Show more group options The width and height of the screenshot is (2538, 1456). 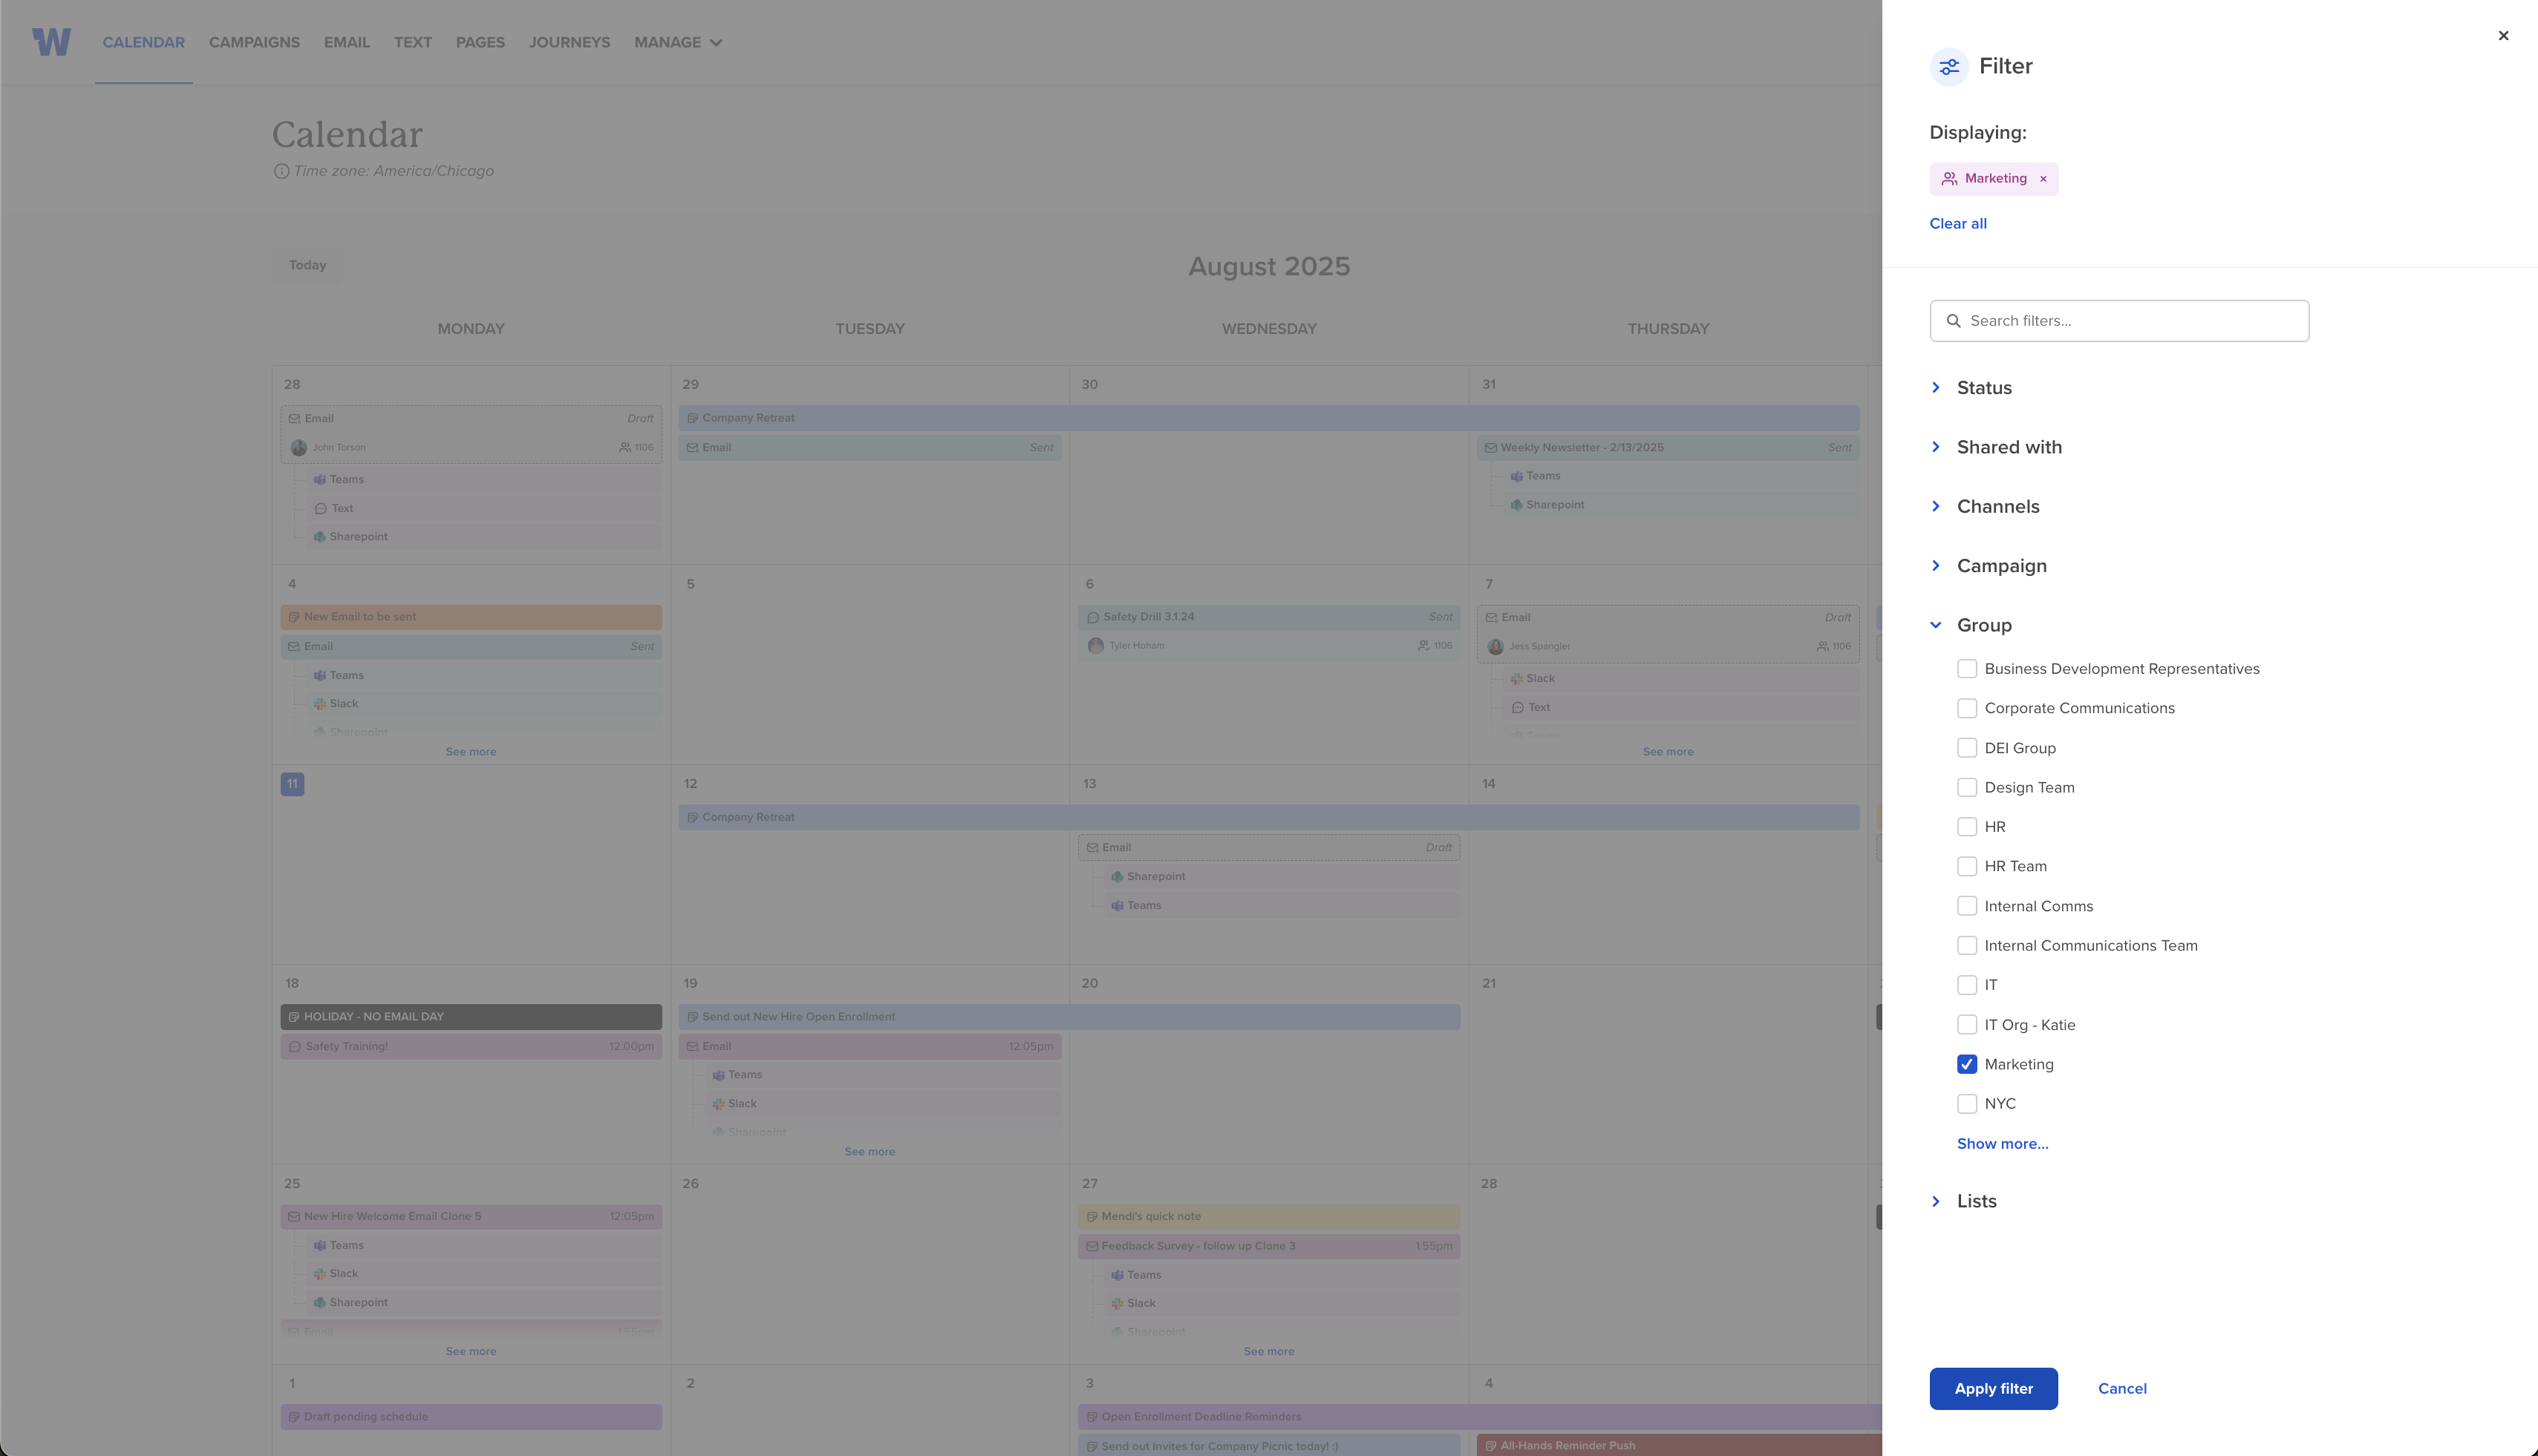(2002, 1144)
